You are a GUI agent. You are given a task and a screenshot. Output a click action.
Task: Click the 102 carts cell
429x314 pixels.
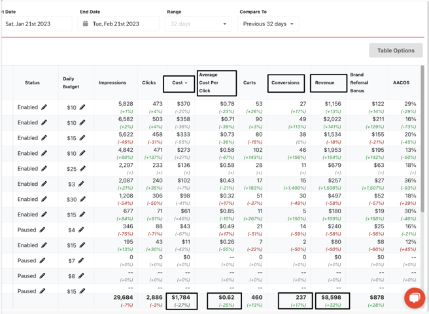point(258,150)
